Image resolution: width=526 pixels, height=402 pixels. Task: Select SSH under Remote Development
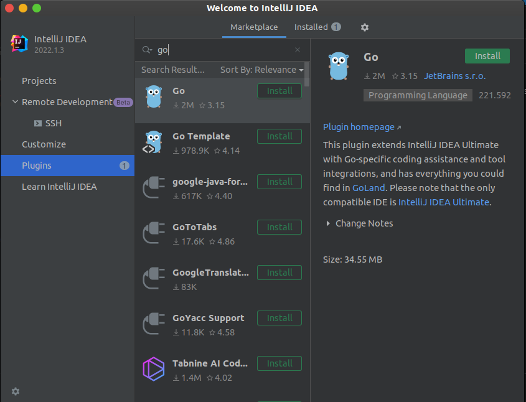[54, 123]
